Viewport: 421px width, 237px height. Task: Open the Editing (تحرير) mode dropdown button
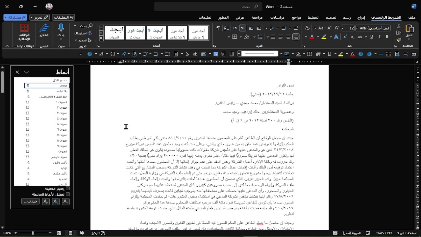pos(40,17)
